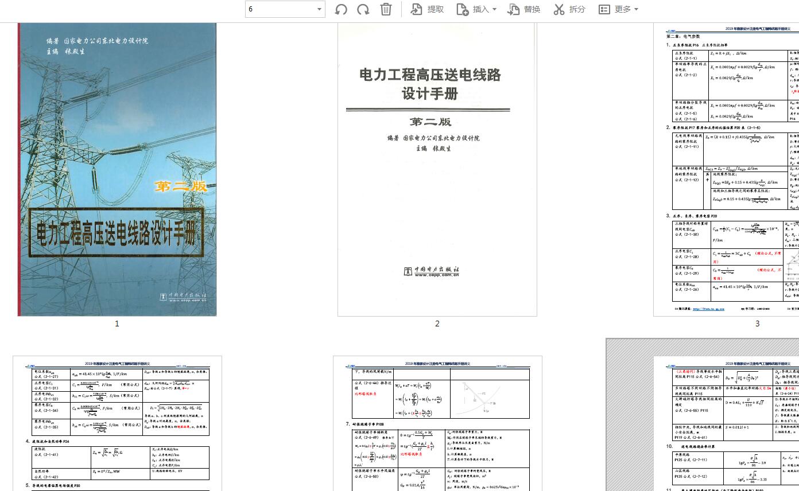This screenshot has height=491, width=799.
Task: Click the 提取 (extract pages) button
Action: click(x=428, y=9)
